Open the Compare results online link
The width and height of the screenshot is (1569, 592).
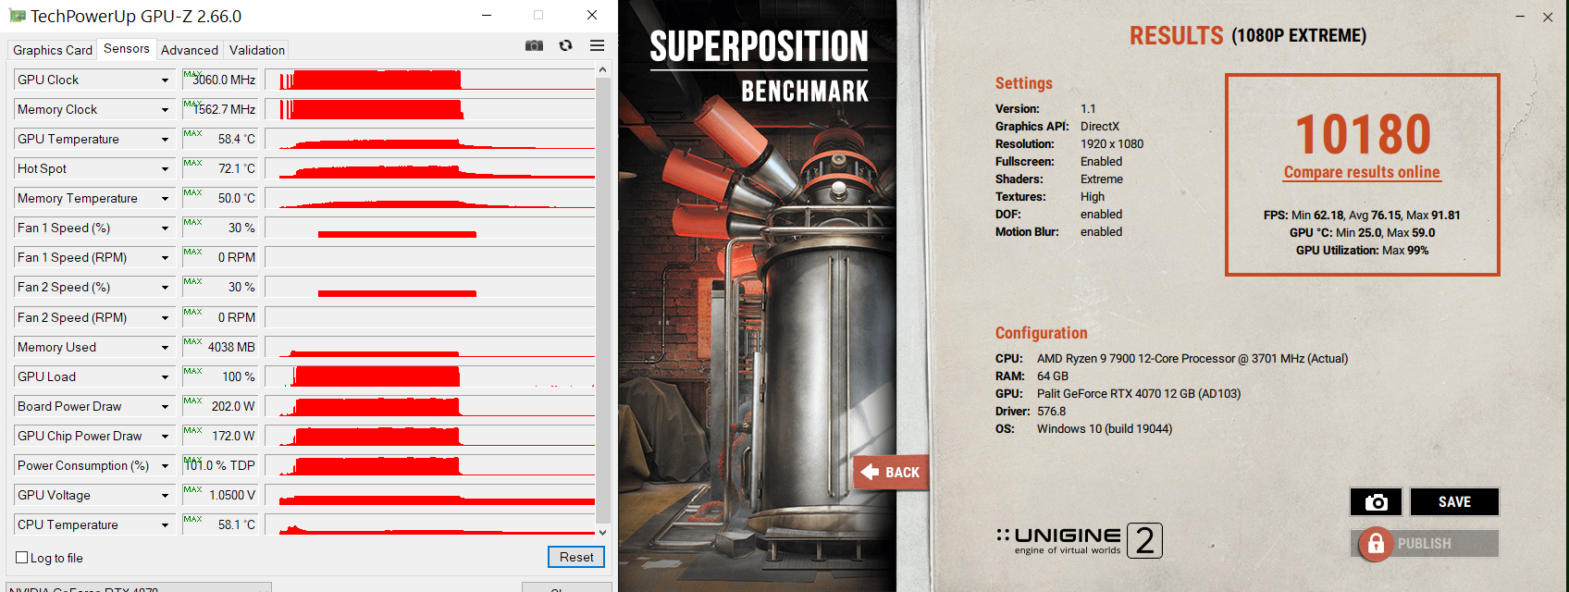1362,172
